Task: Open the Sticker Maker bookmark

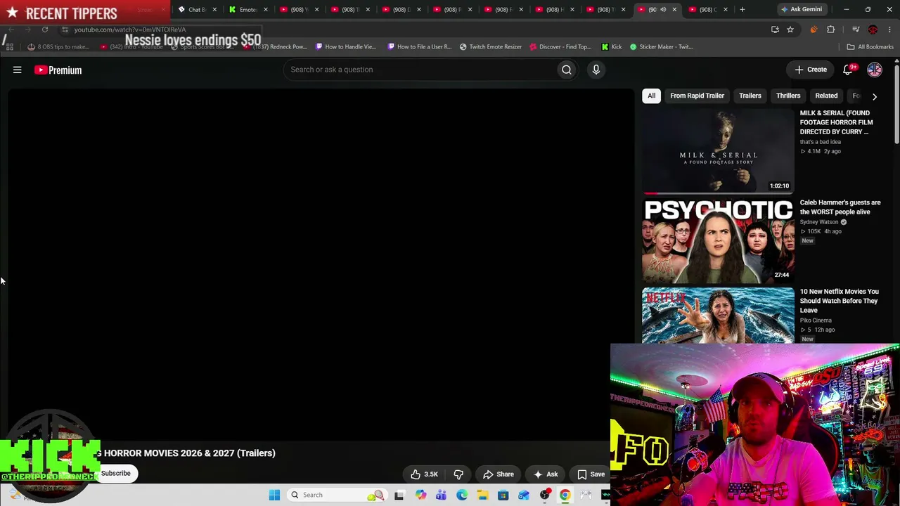Action: coord(662,47)
